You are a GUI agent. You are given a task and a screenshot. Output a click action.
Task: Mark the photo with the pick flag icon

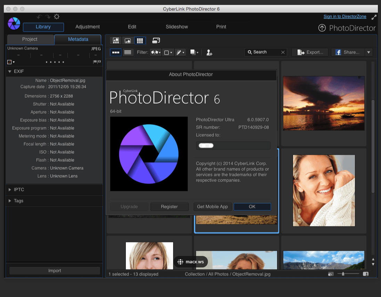(95, 62)
